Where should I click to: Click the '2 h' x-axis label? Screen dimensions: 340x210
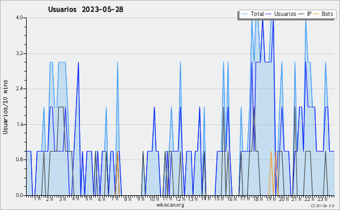point(50,199)
